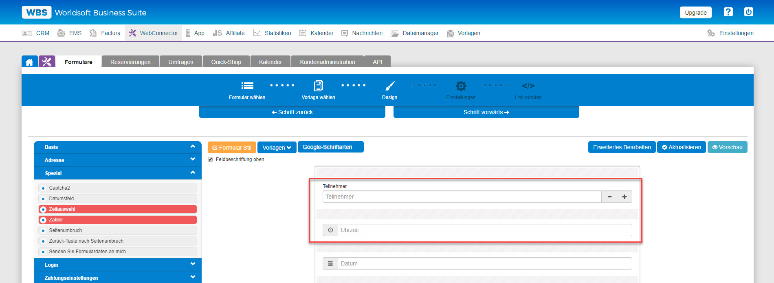Click the Link abrufen code icon
The image size is (774, 283).
pos(528,86)
